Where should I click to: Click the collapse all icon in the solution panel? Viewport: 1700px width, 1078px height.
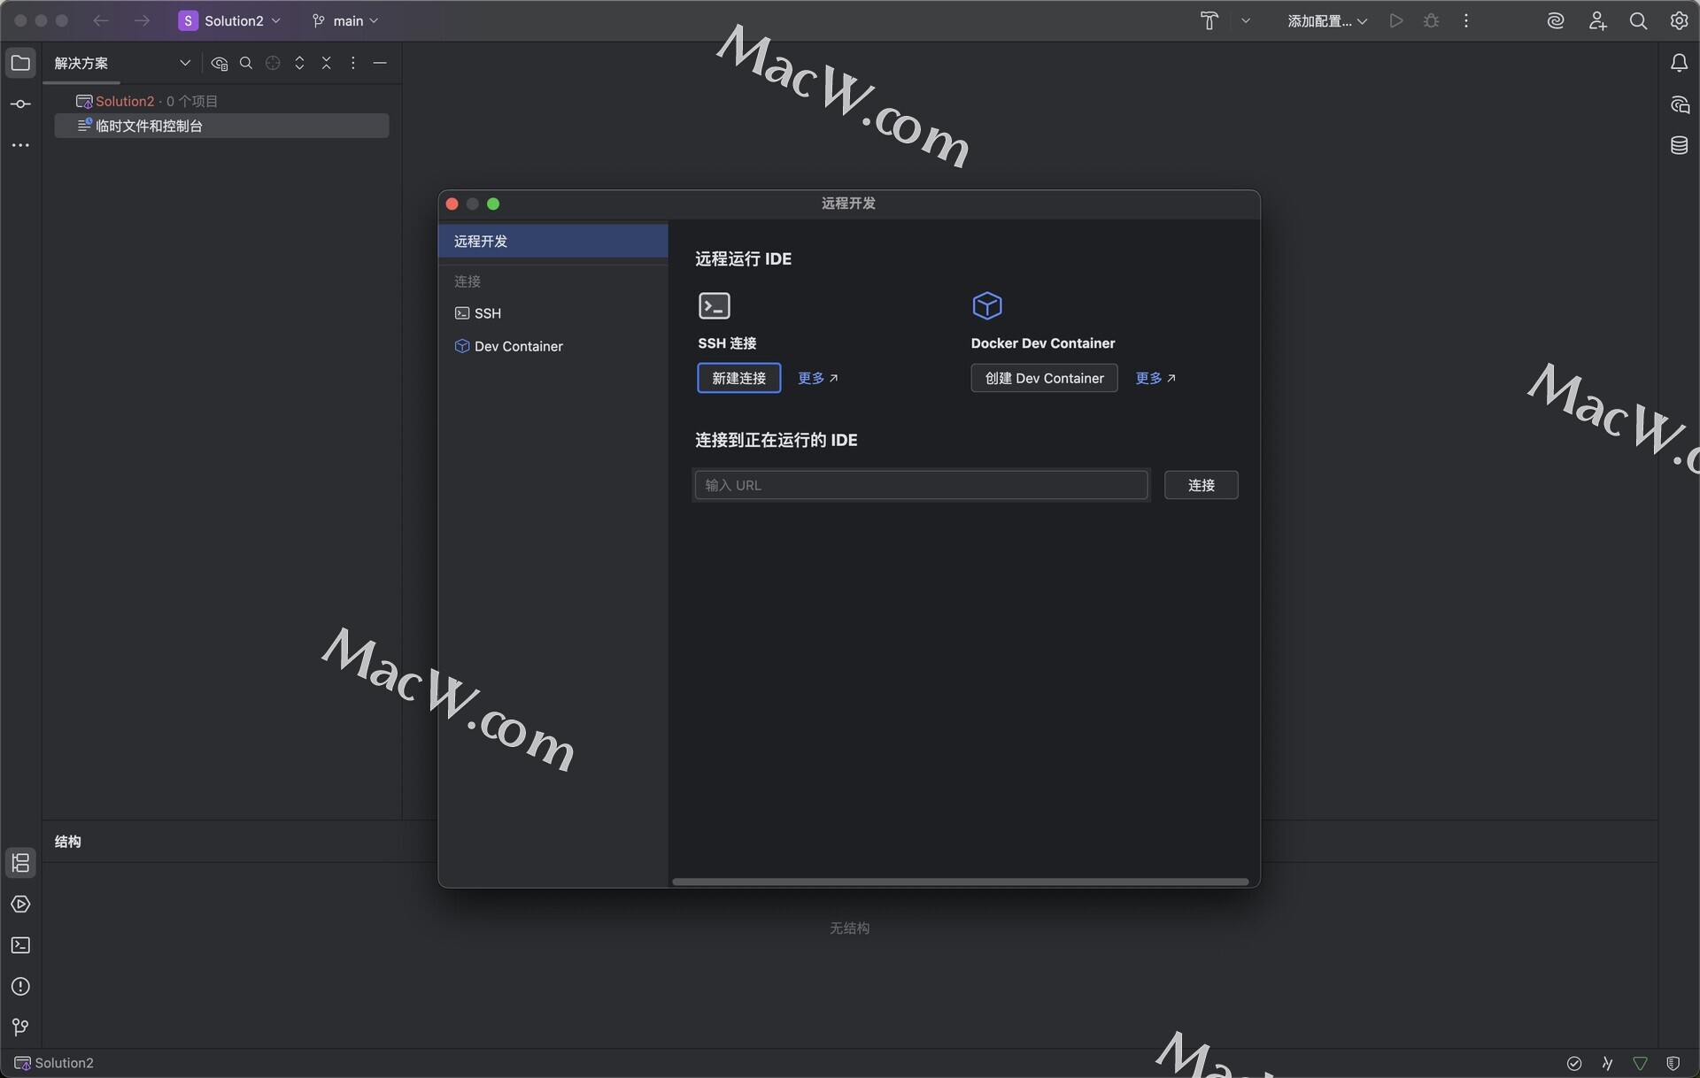(327, 63)
